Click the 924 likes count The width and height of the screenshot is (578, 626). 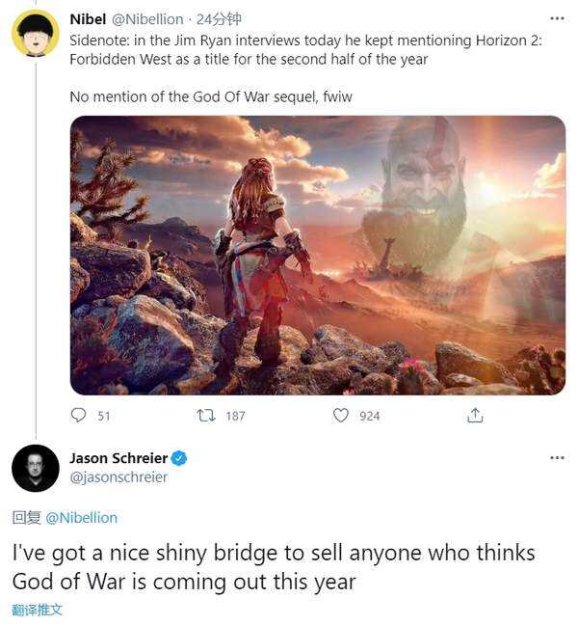[369, 416]
